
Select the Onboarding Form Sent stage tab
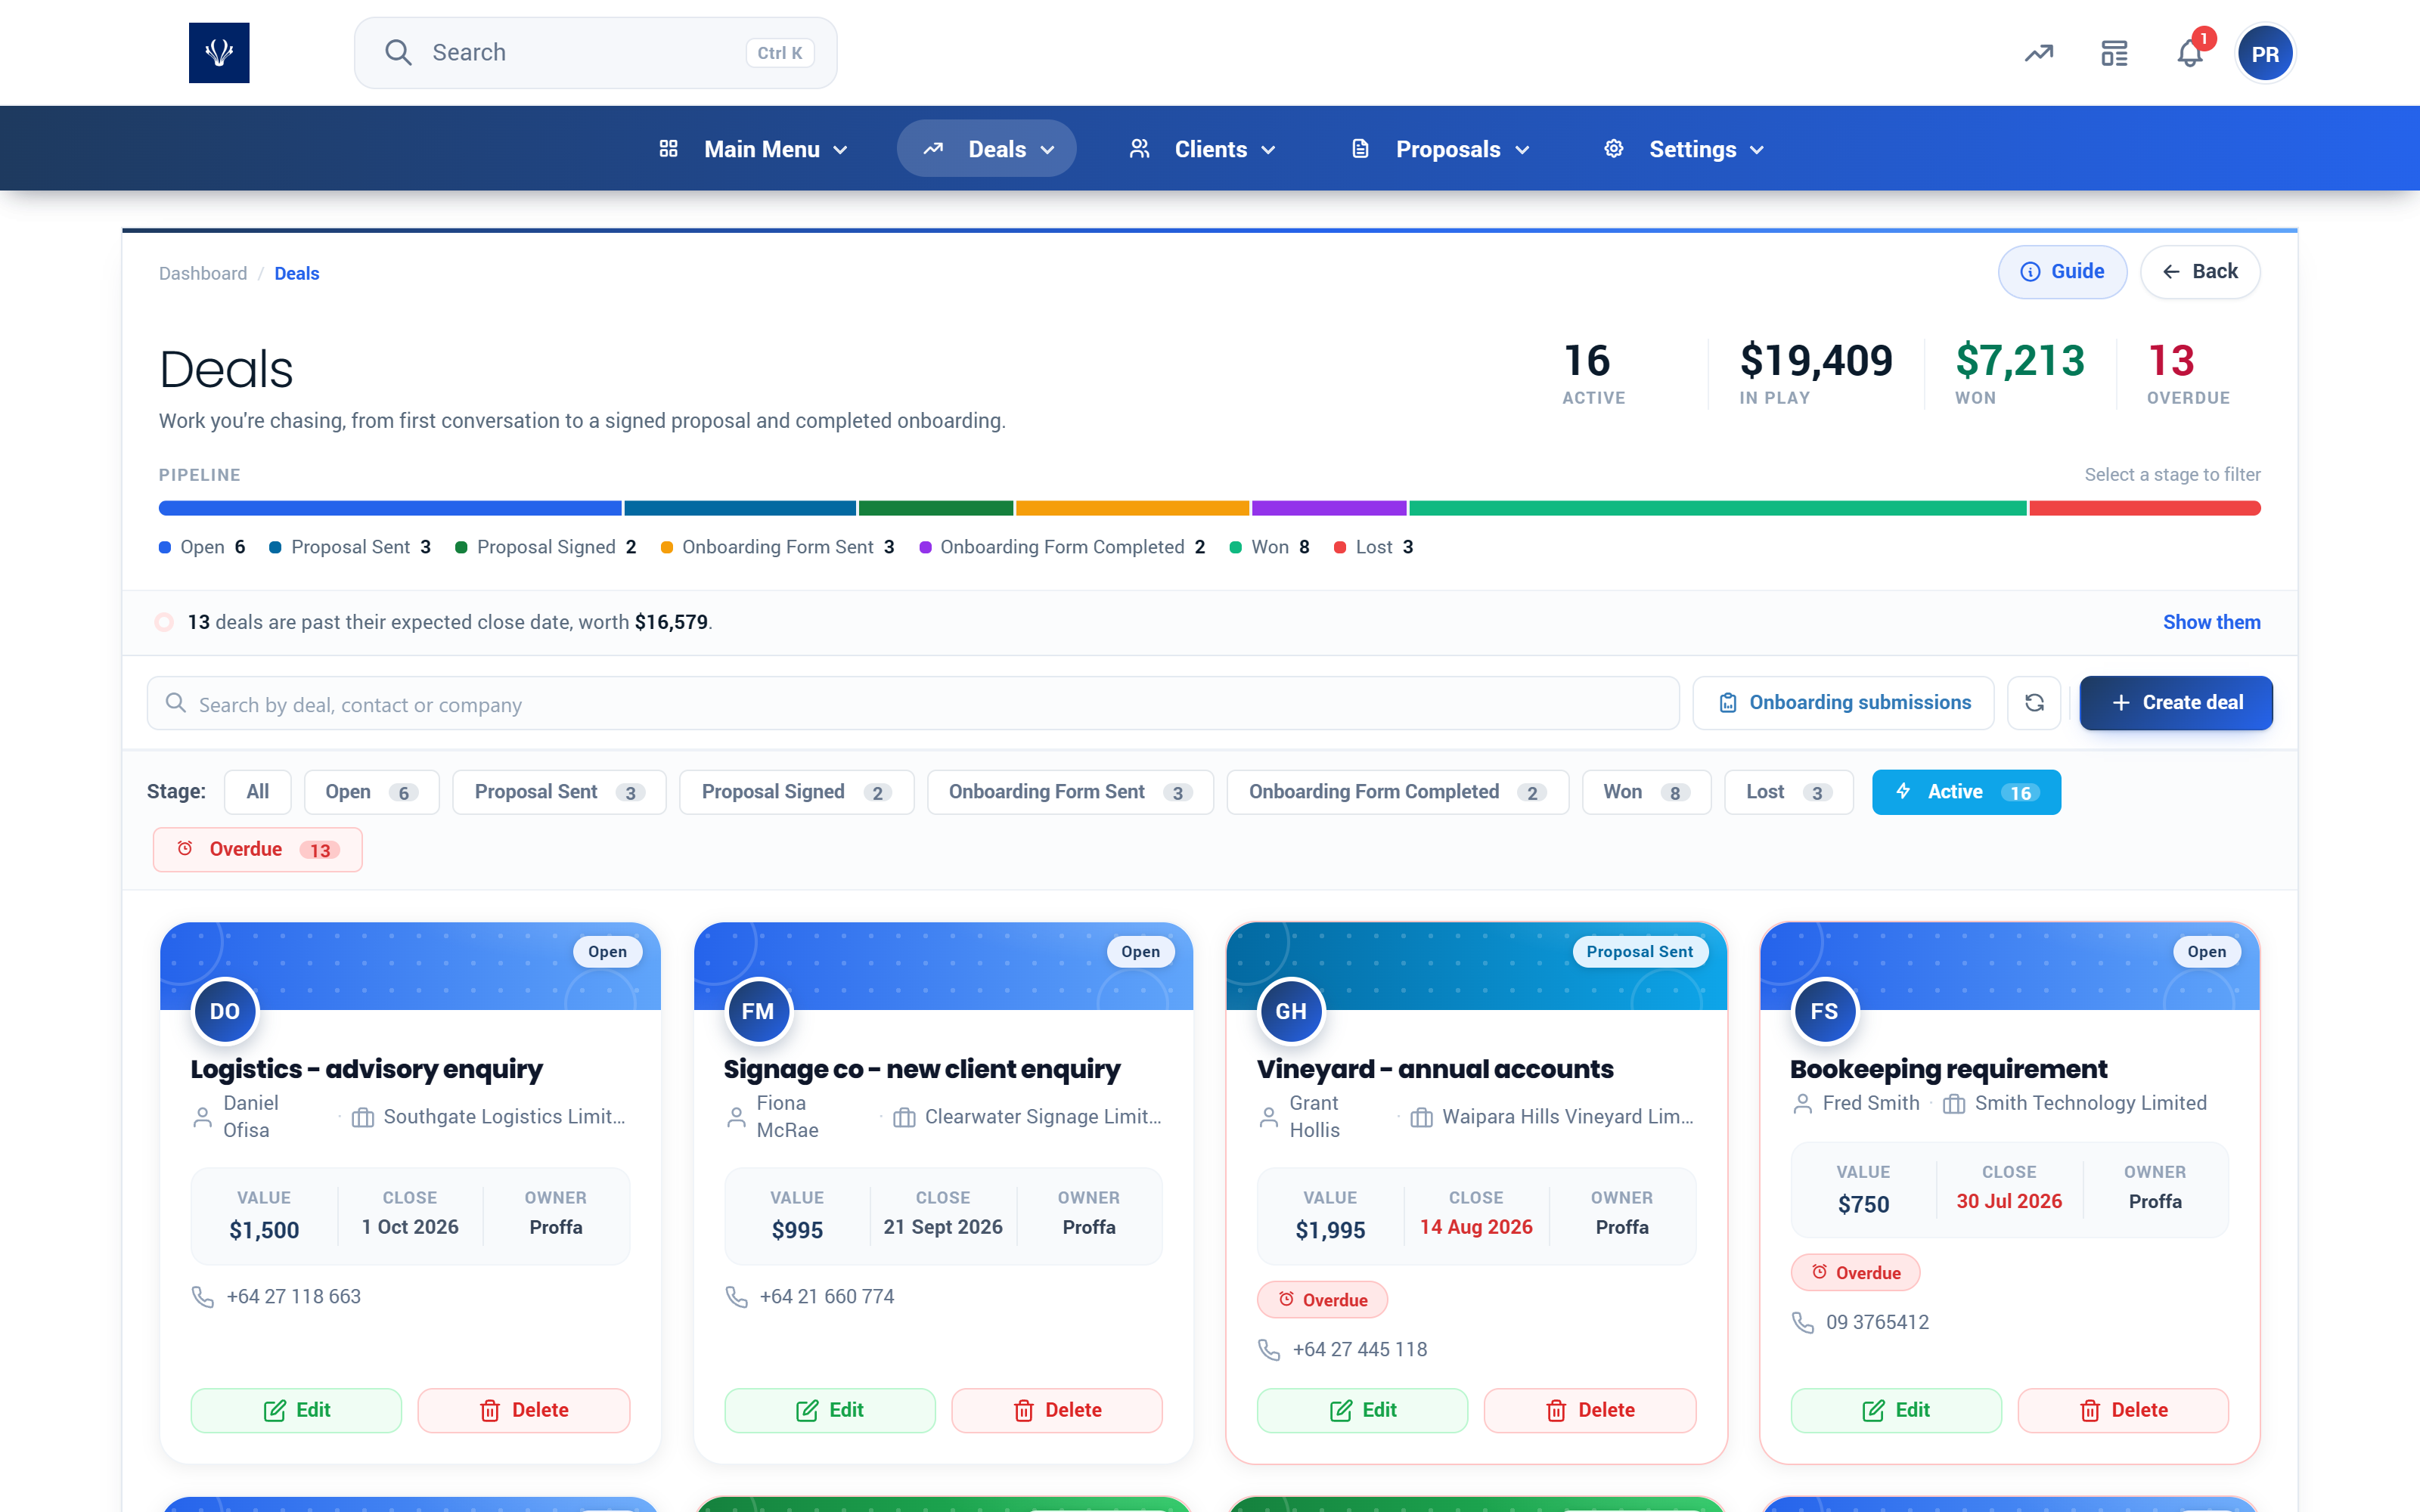(1070, 792)
